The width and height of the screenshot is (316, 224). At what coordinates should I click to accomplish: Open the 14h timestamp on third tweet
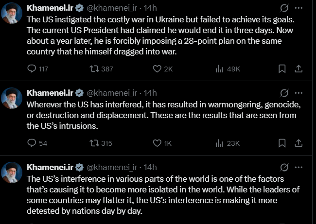pyautogui.click(x=151, y=167)
